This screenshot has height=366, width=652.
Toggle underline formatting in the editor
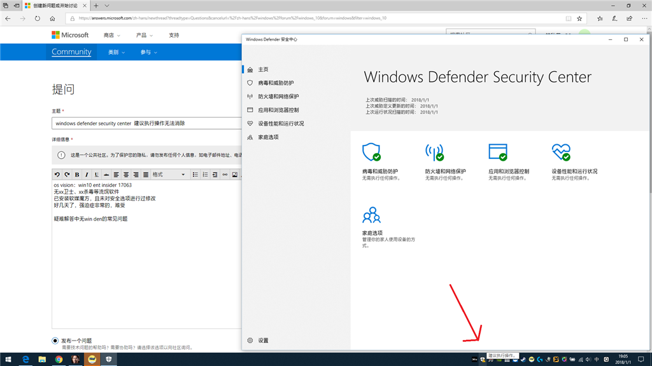pos(97,175)
